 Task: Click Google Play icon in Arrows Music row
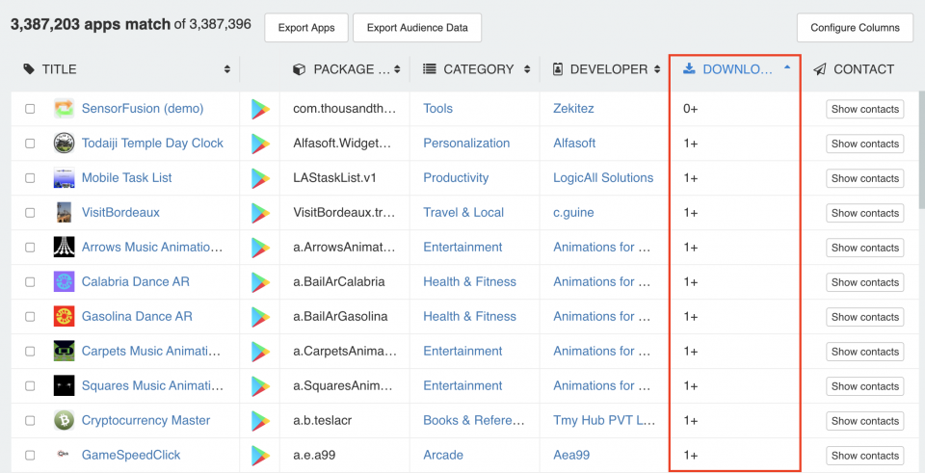tap(260, 248)
